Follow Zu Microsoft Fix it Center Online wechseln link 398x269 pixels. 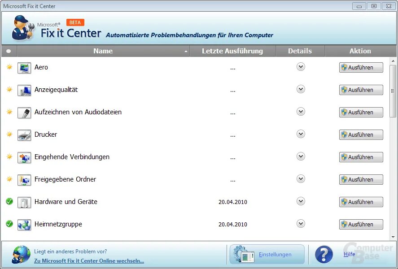click(x=89, y=260)
